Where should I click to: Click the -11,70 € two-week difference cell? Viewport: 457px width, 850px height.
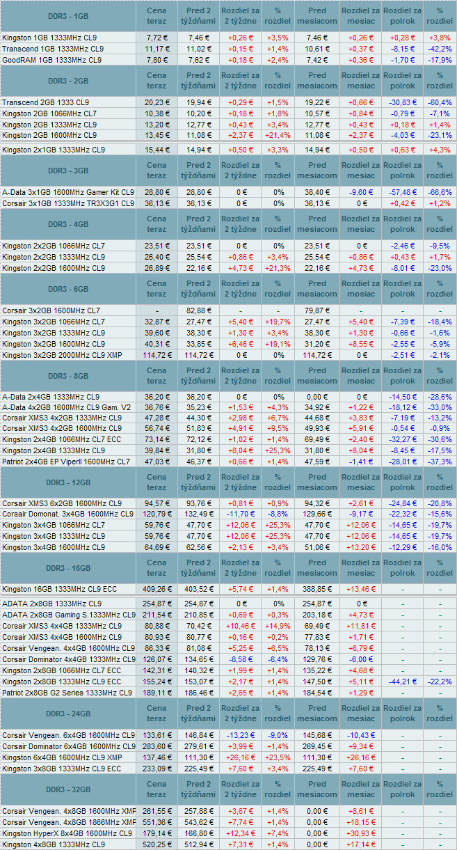click(x=240, y=514)
